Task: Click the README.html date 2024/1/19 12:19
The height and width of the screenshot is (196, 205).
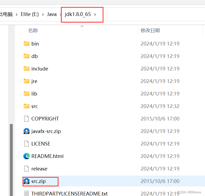Action: click(160, 156)
